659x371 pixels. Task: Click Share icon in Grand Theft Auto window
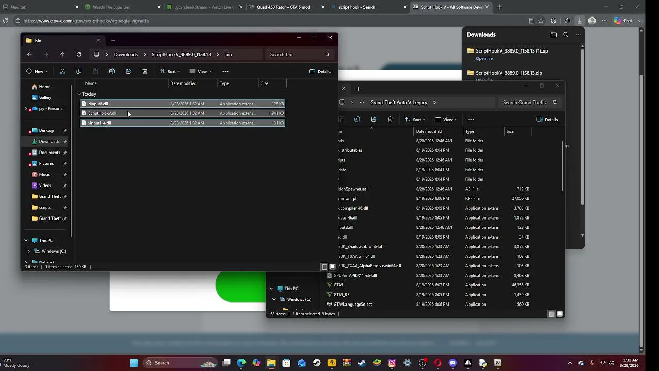click(374, 120)
